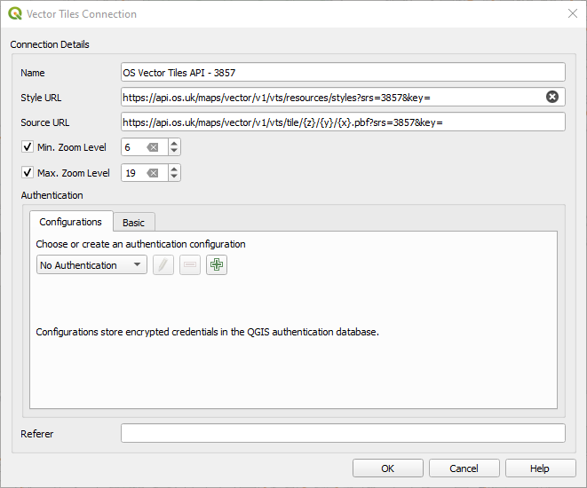This screenshot has height=488, width=587.
Task: Click the Cancel button
Action: tap(464, 468)
